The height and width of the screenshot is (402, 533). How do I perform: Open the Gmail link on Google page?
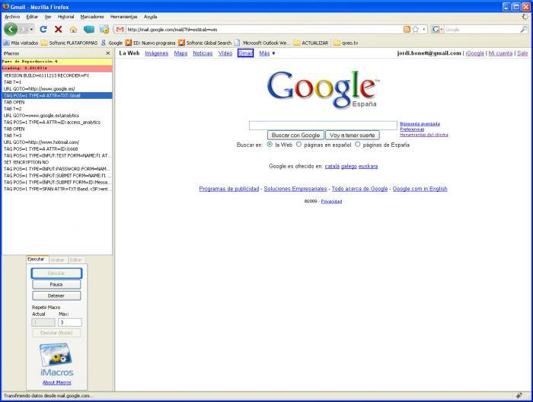point(245,53)
